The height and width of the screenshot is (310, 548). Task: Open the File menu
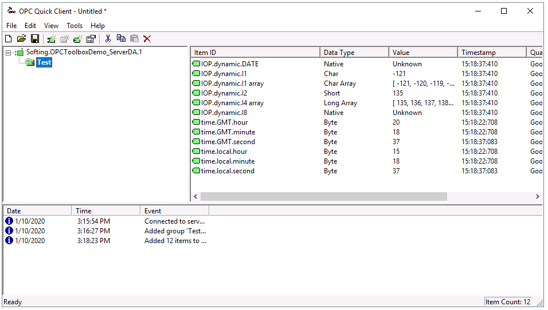tap(11, 26)
